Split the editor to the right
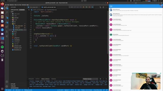 point(103,7)
